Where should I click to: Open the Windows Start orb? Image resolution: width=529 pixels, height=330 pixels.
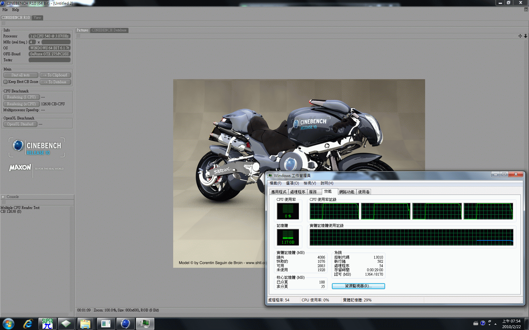[9, 323]
